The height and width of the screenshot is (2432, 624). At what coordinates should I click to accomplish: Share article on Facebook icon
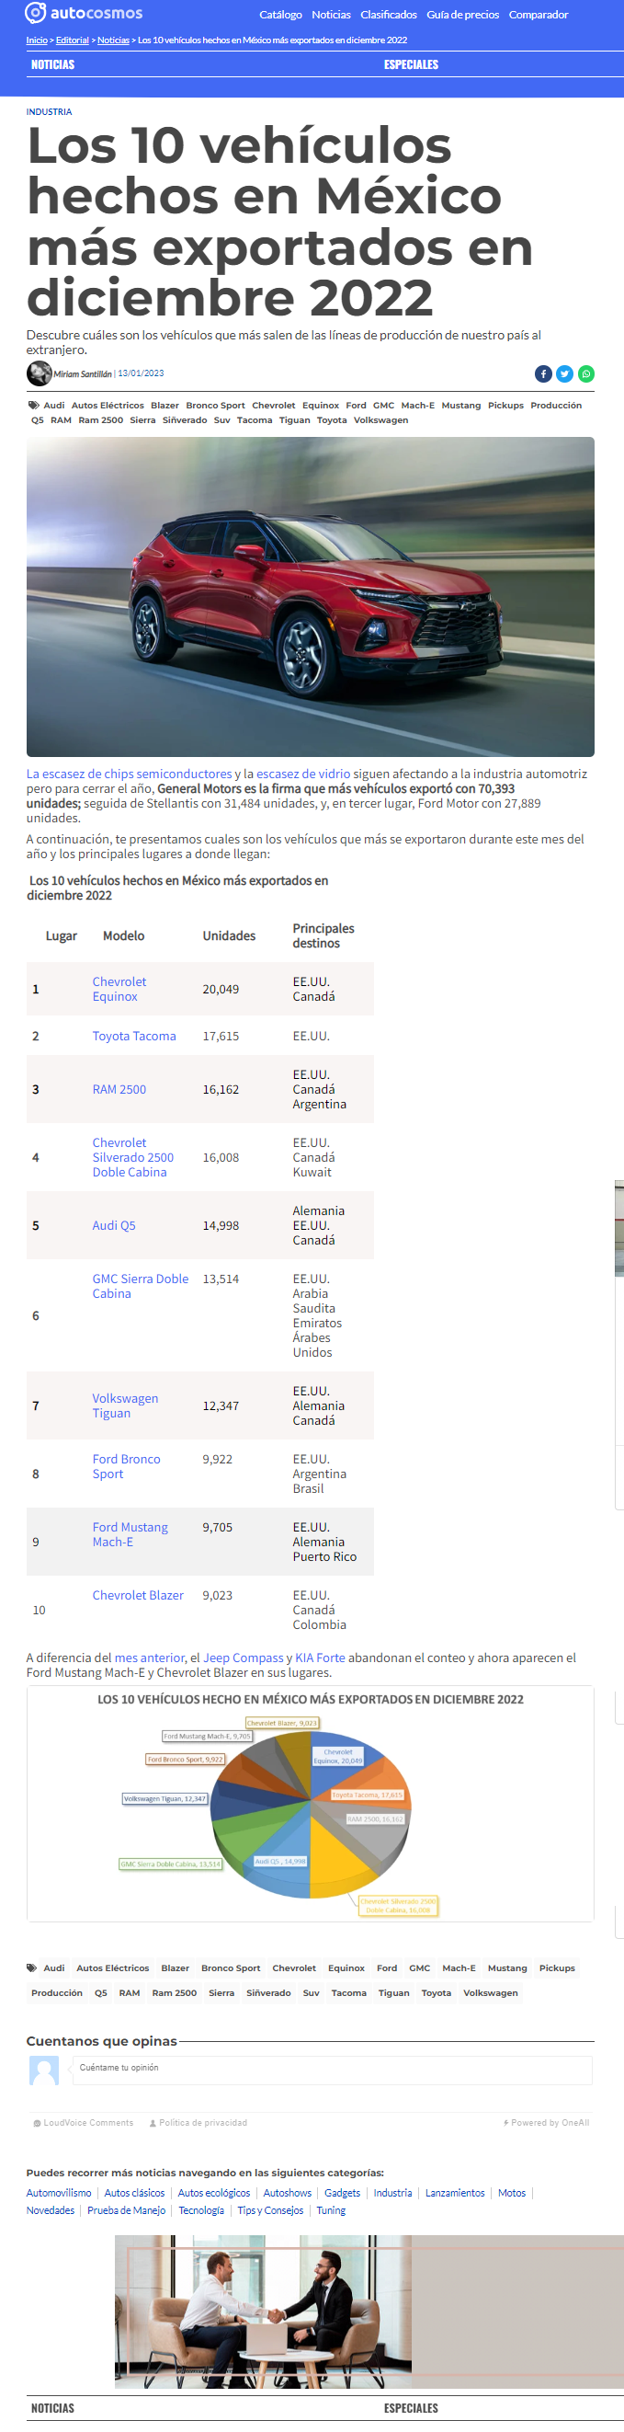[x=543, y=373]
